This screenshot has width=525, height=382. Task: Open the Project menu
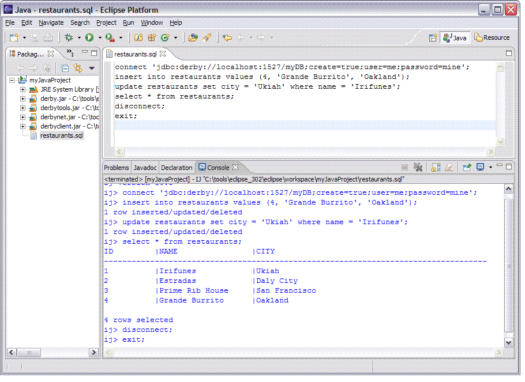pyautogui.click(x=106, y=22)
